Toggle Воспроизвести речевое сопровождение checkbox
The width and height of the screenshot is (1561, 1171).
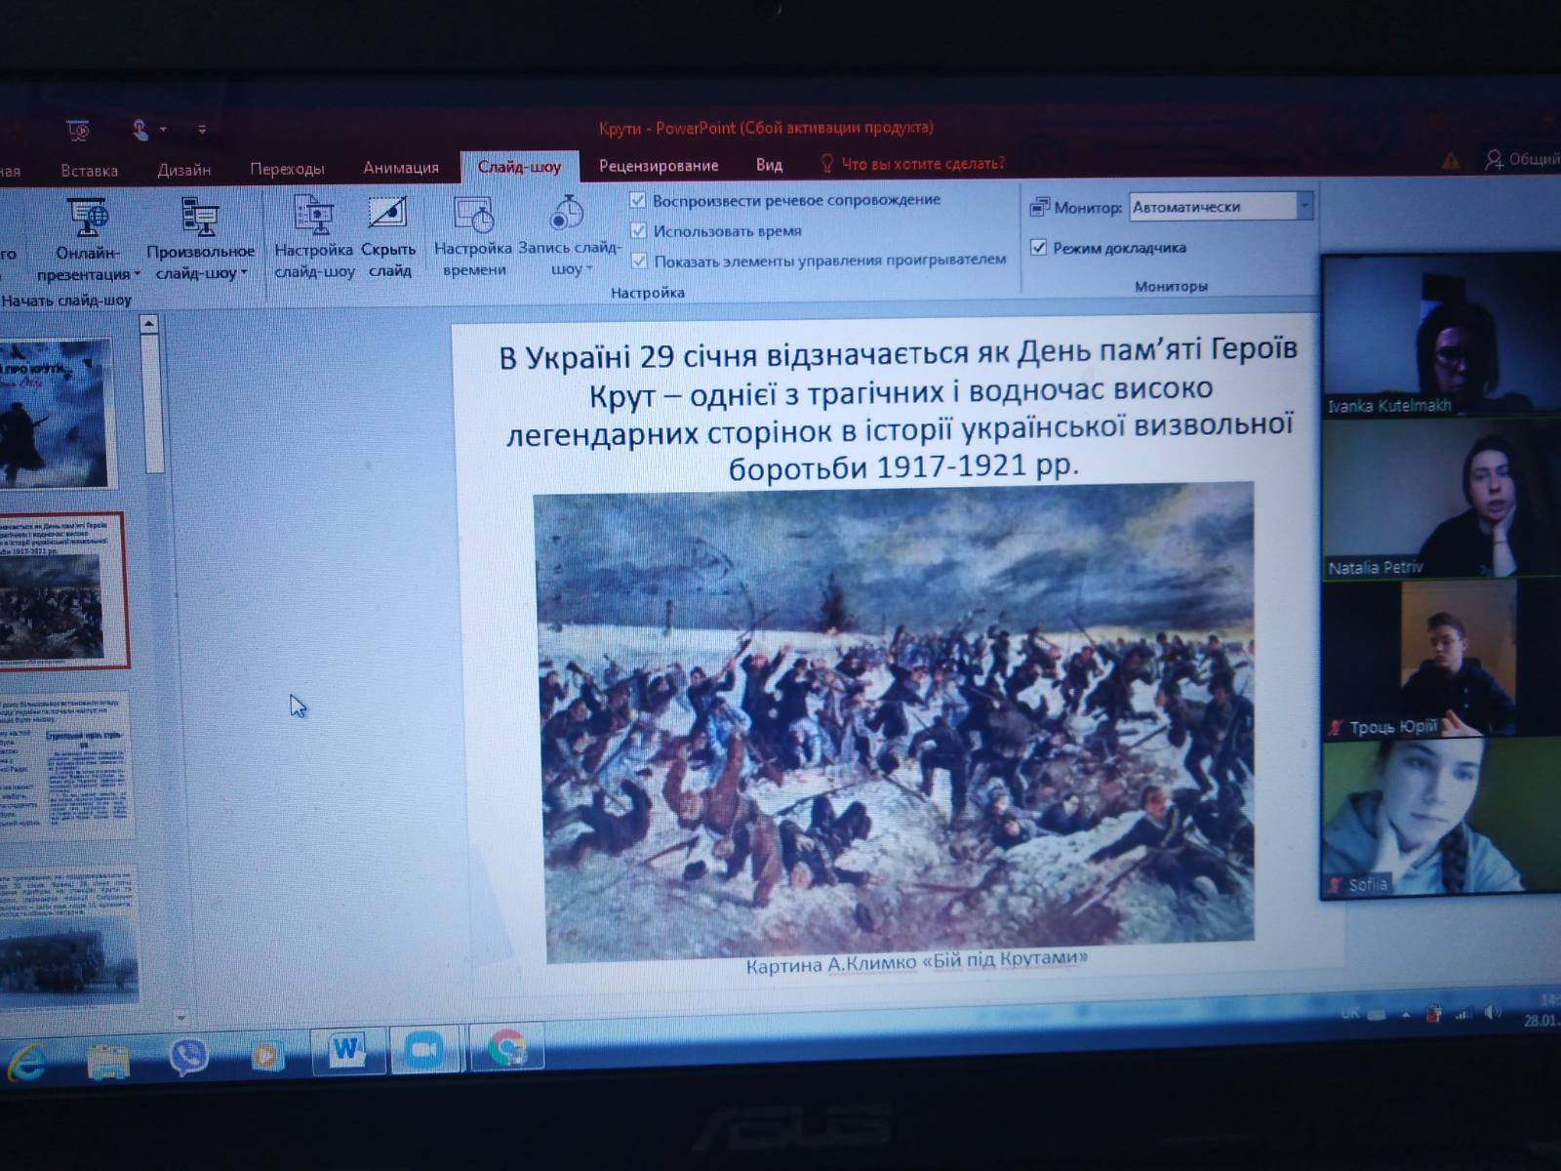click(x=638, y=200)
